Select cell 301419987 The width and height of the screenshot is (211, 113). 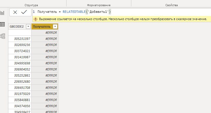click(x=20, y=57)
